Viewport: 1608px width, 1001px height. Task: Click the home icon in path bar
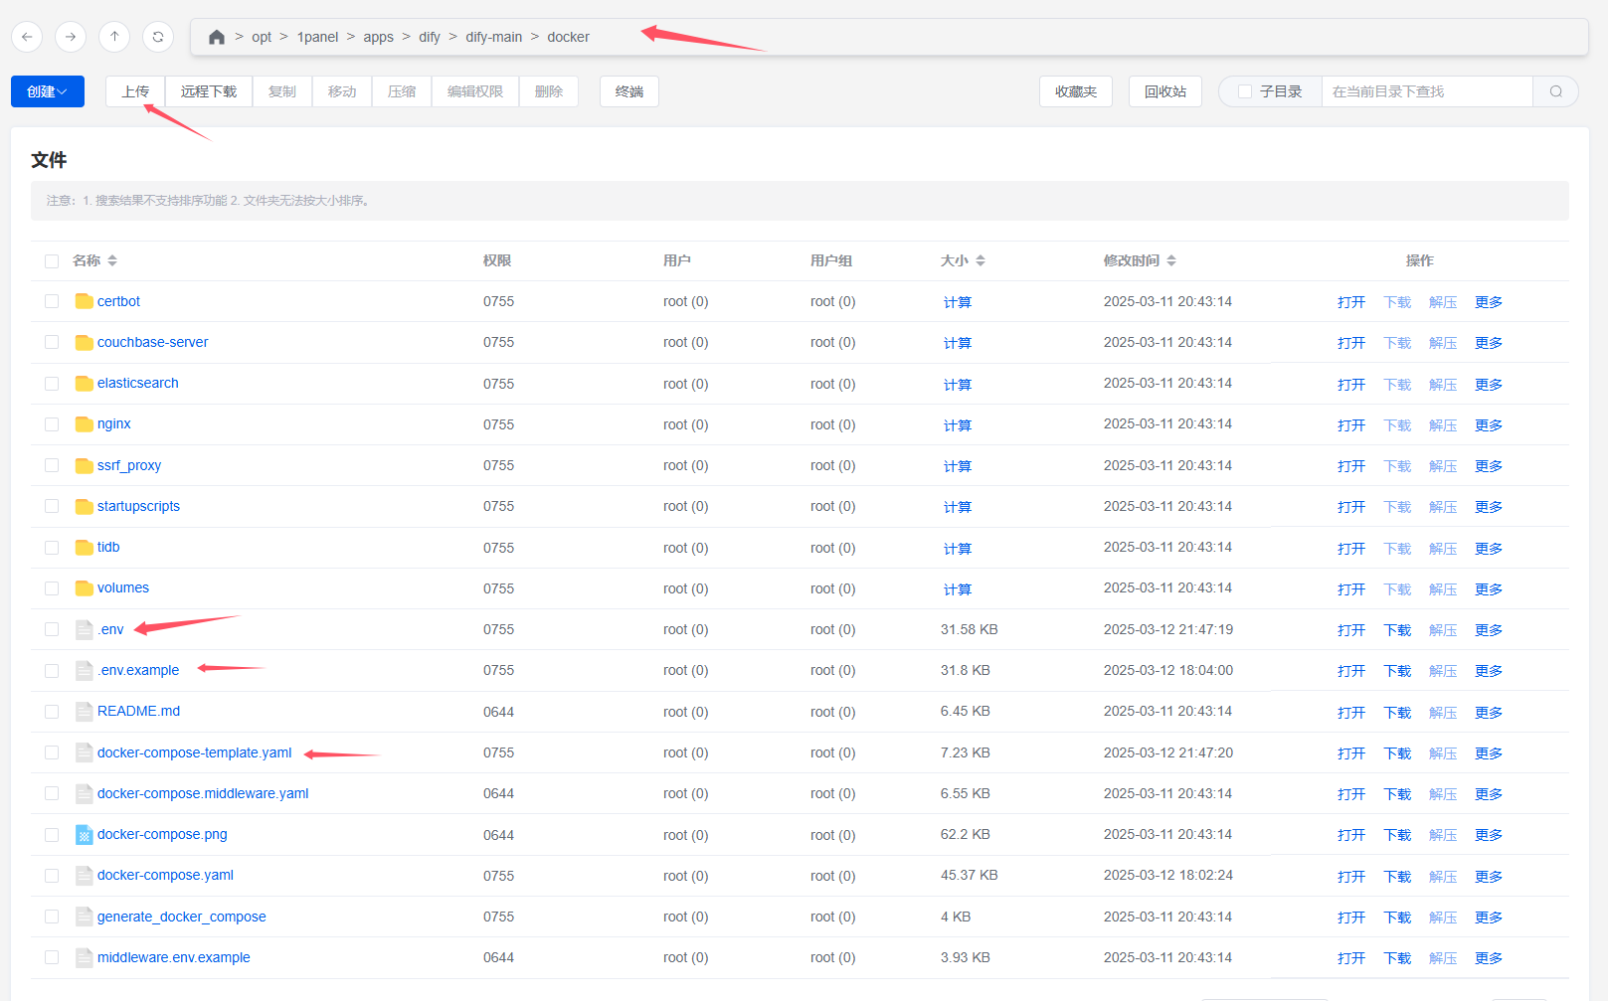pyautogui.click(x=216, y=37)
